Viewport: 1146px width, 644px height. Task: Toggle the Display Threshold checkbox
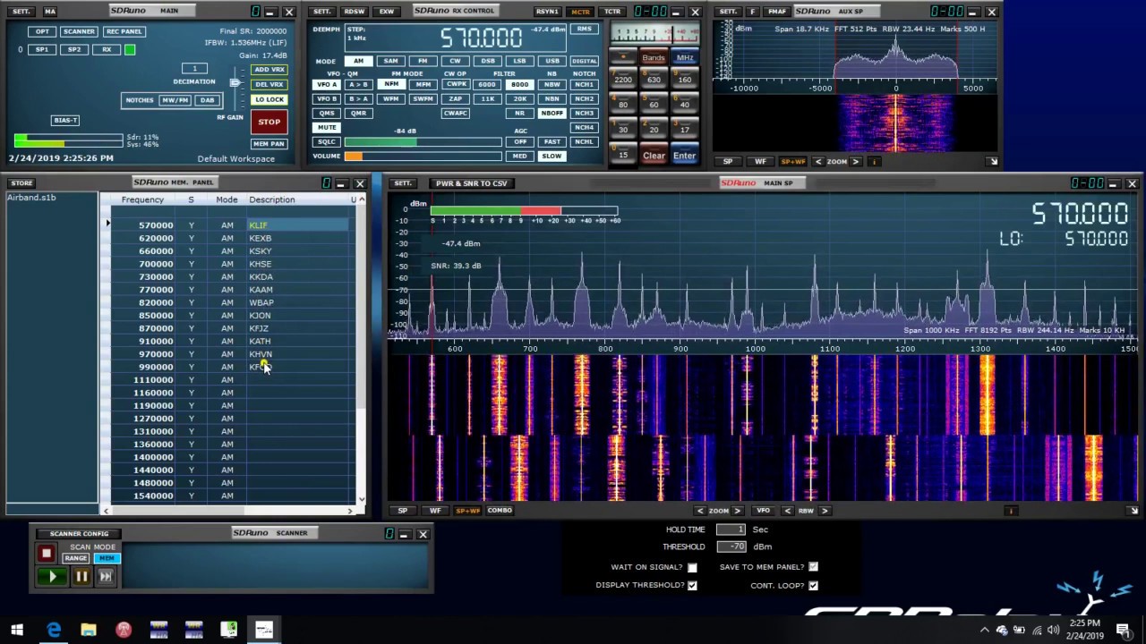click(x=692, y=586)
